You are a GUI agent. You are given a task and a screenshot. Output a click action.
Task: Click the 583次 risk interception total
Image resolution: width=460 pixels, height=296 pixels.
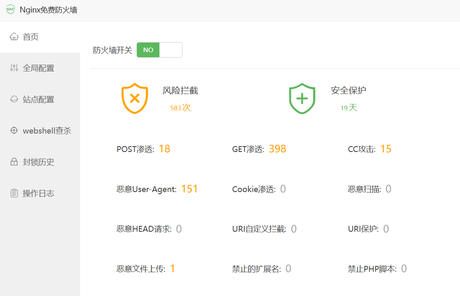[180, 108]
